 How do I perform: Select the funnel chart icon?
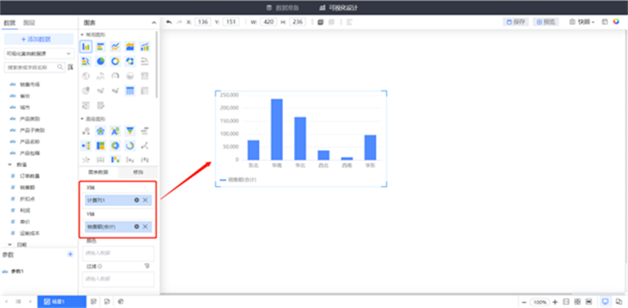coord(130,131)
